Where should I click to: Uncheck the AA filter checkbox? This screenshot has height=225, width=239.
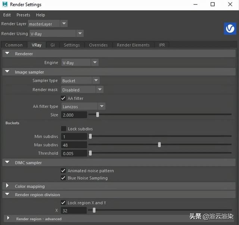63,99
